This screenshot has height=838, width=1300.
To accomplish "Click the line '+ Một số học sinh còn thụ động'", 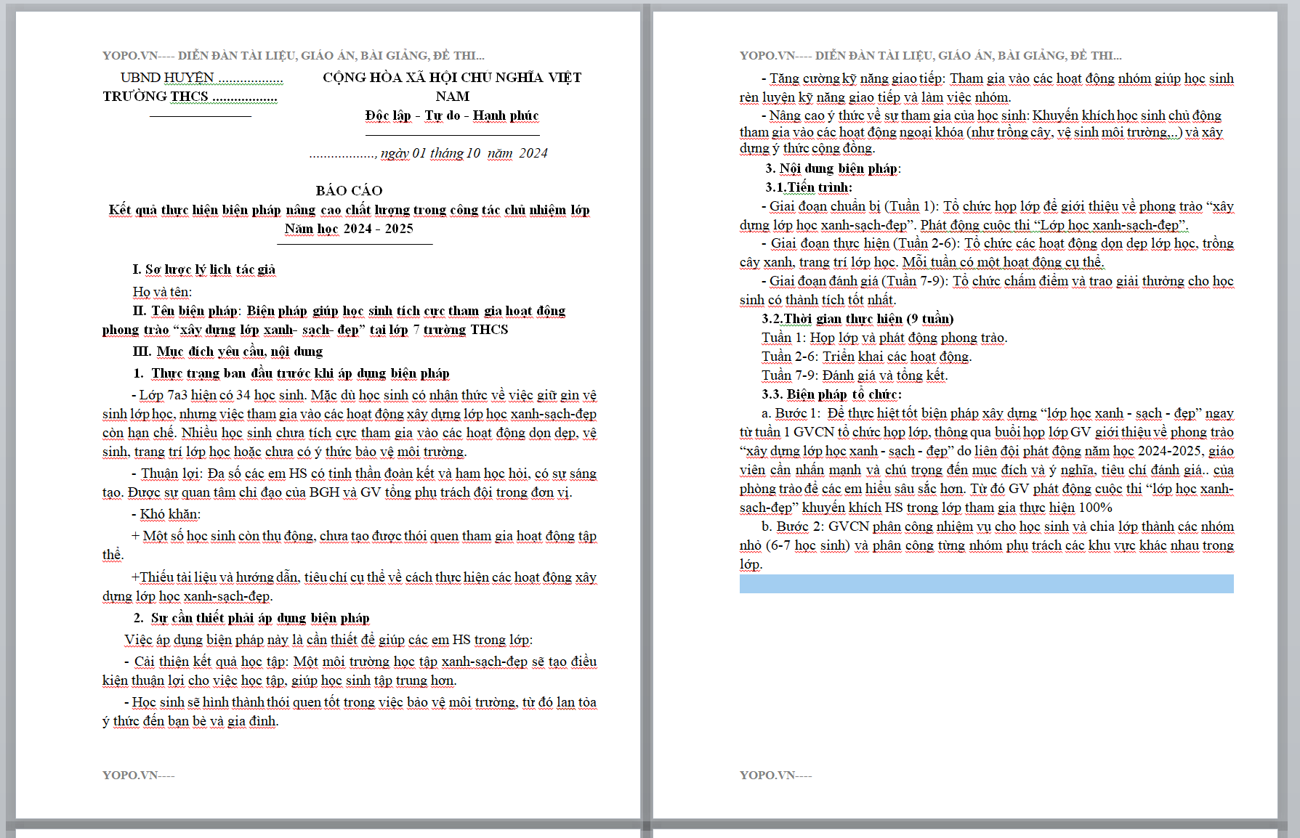I will click(364, 536).
